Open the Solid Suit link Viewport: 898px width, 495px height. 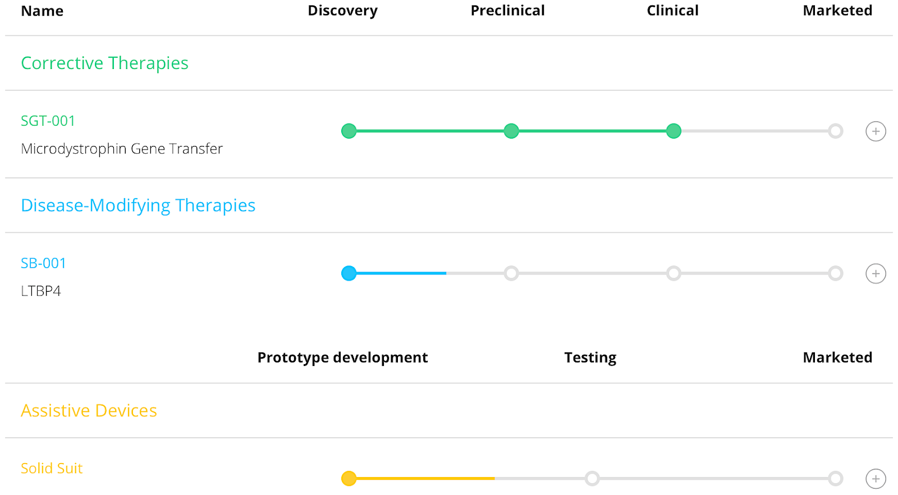point(52,469)
